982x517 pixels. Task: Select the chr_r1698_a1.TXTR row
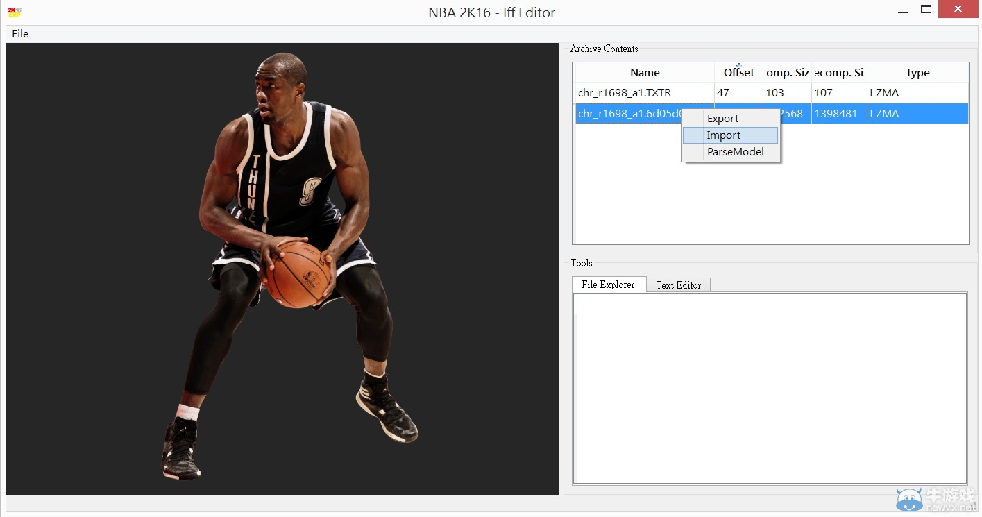pos(772,93)
